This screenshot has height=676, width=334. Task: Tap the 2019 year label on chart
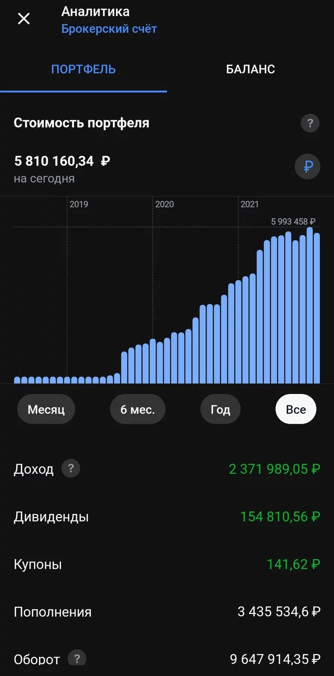[x=79, y=204]
